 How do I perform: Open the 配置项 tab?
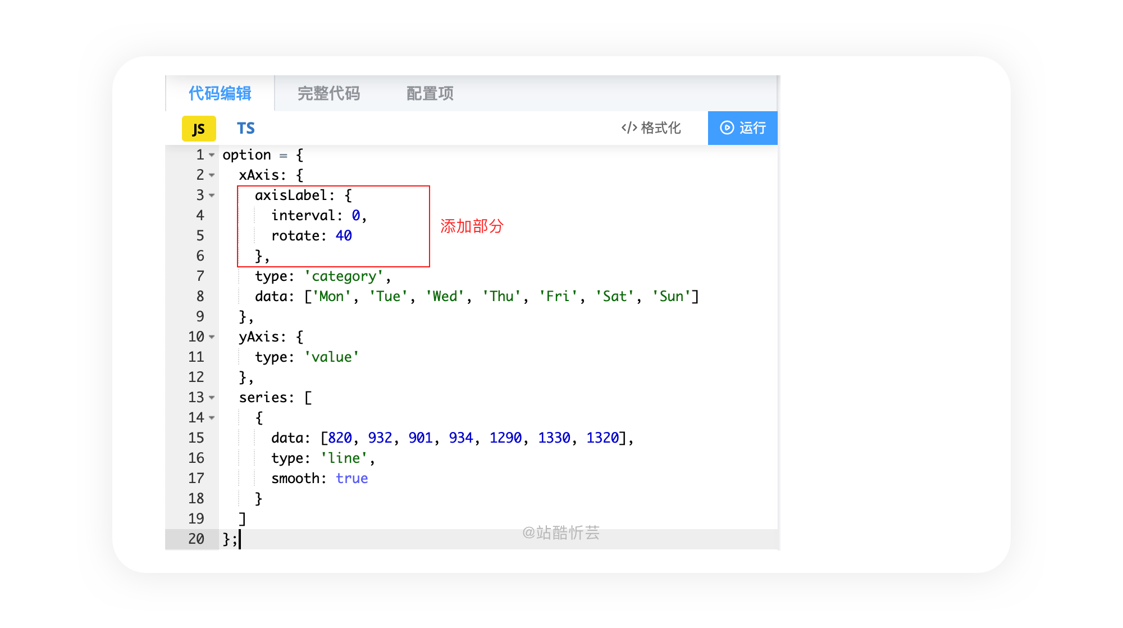[430, 93]
